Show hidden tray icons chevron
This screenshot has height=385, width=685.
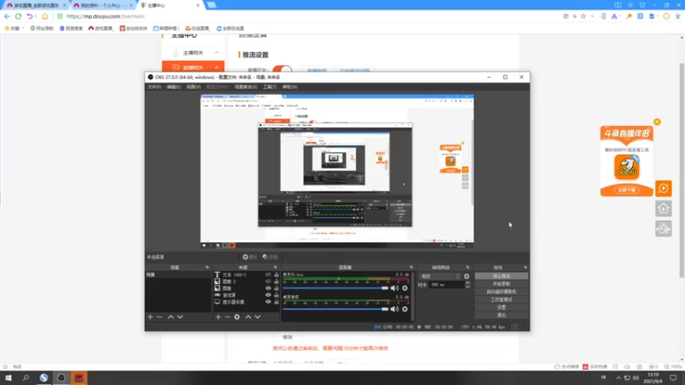point(618,378)
